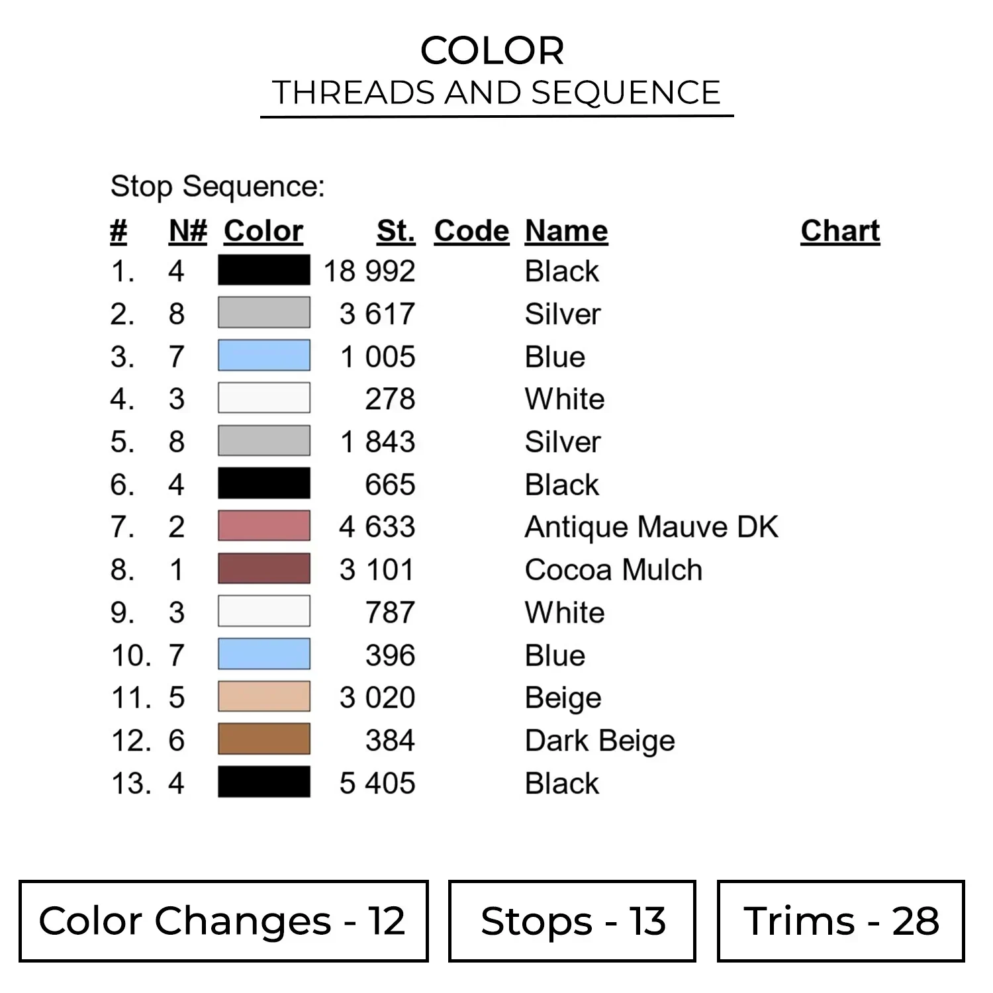The width and height of the screenshot is (993, 993).
Task: Click the Black name in row 13
Action: [x=561, y=784]
